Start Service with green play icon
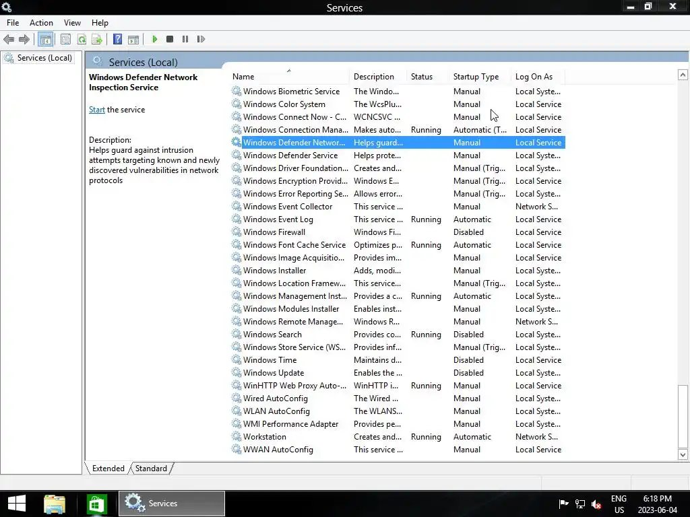This screenshot has width=690, height=517. [x=154, y=39]
